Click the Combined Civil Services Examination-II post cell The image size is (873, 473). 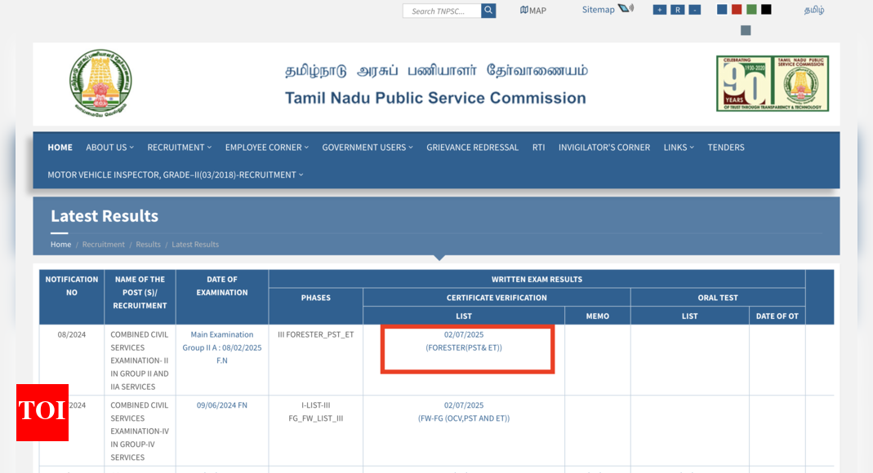coord(140,360)
